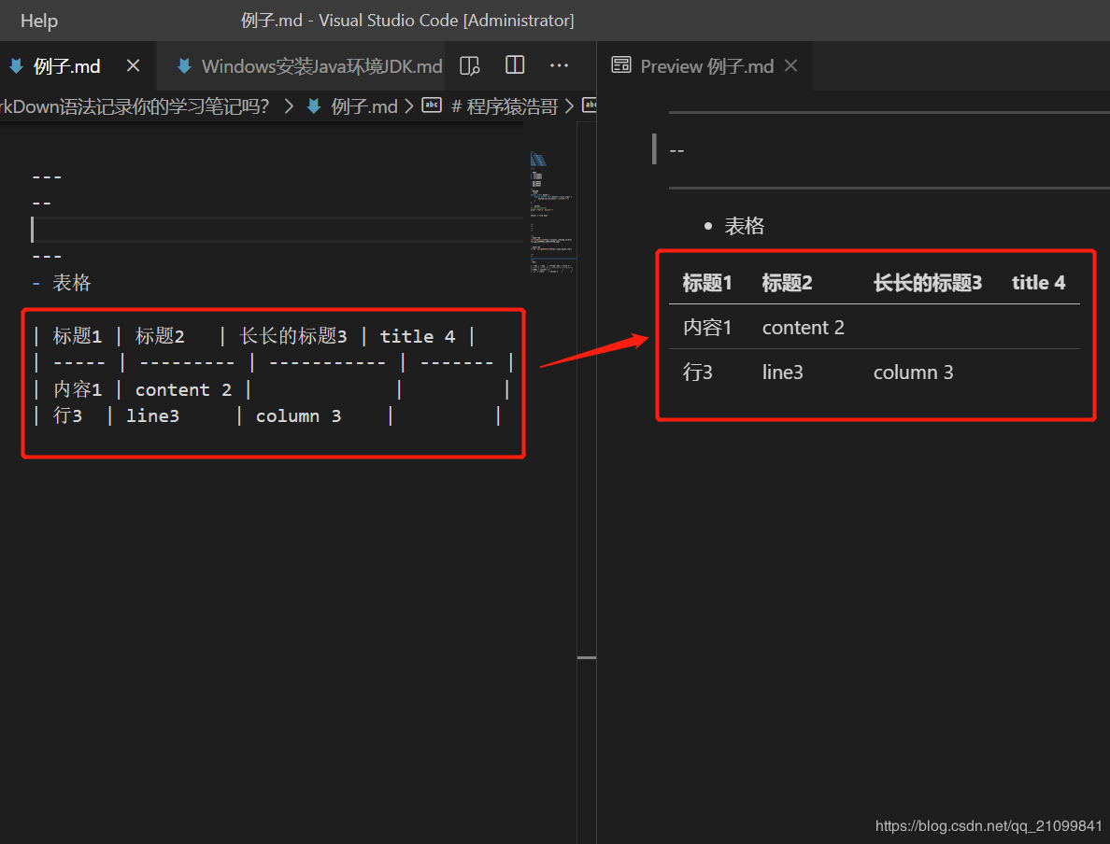Click 'line3' cell in preview table
This screenshot has height=844, width=1110.
(782, 373)
